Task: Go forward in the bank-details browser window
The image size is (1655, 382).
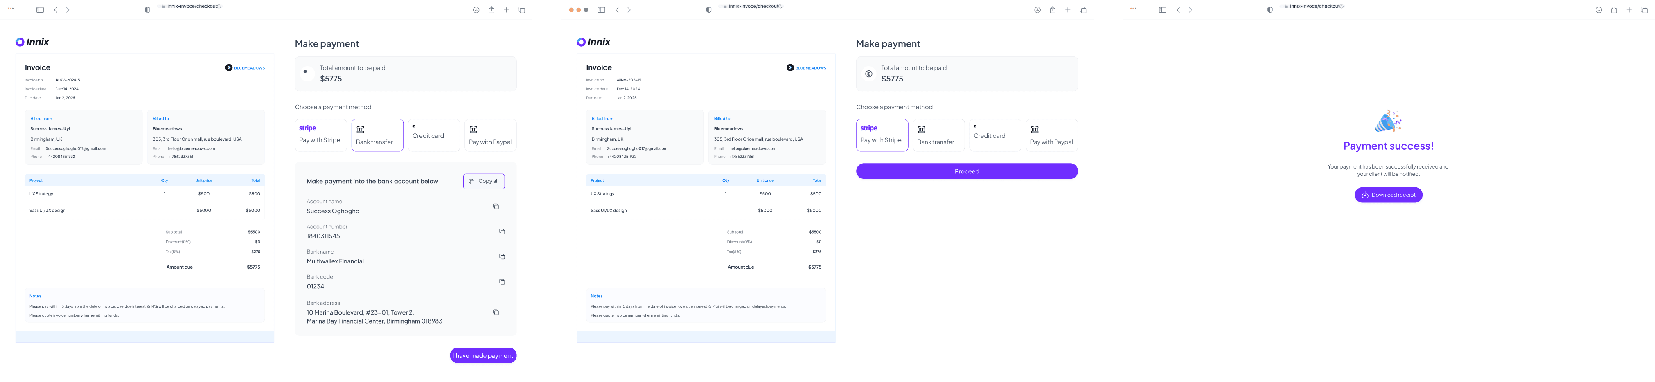Action: click(68, 10)
